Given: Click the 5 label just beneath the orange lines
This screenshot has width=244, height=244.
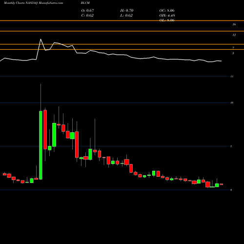Looking at the screenshot, I should (233, 53).
